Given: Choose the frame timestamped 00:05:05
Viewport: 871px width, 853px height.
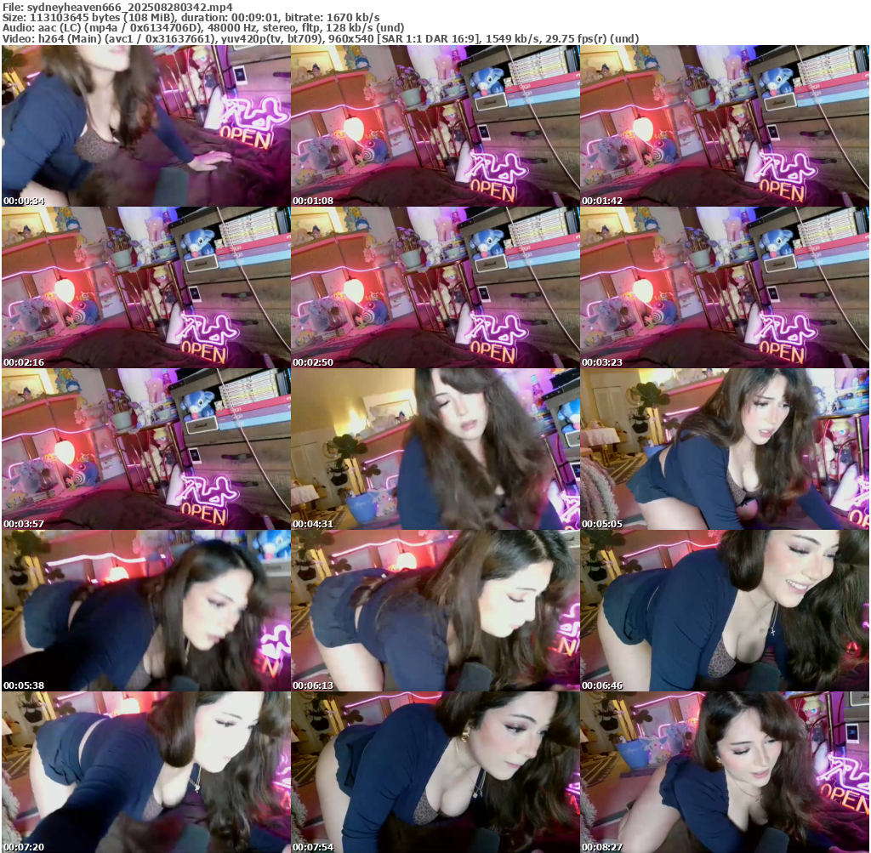Looking at the screenshot, I should pos(725,449).
